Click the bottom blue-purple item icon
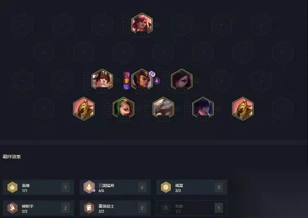This screenshot has height=218, width=308. click(x=127, y=87)
